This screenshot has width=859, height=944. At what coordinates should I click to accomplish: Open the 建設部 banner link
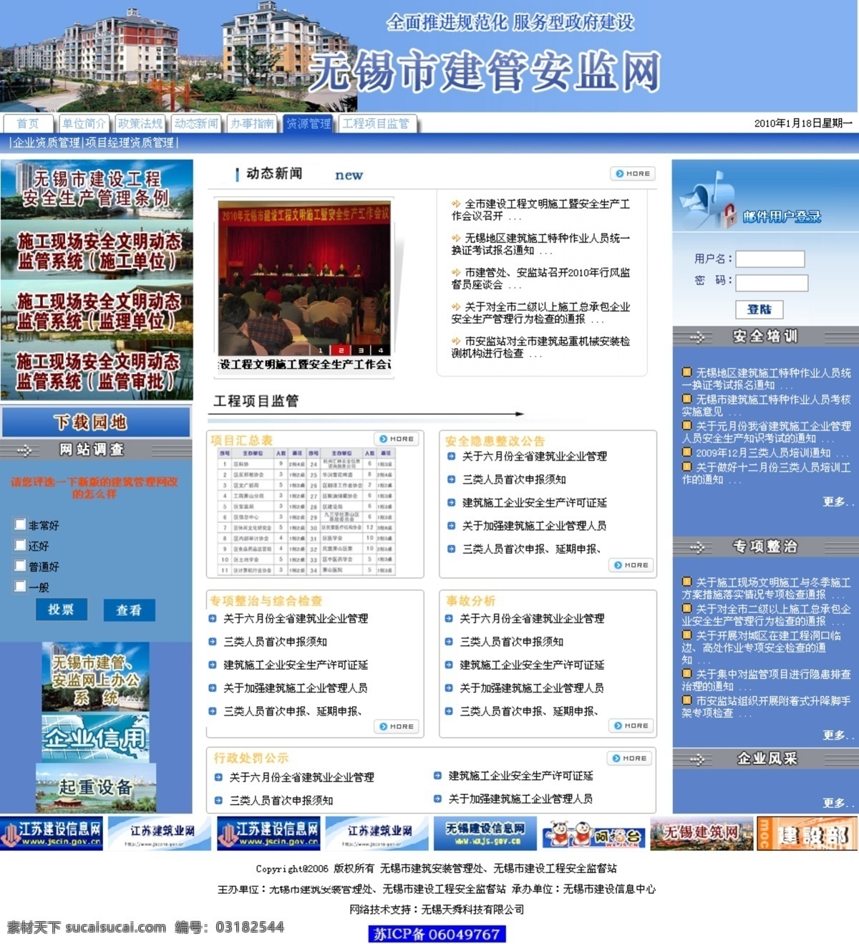click(807, 833)
